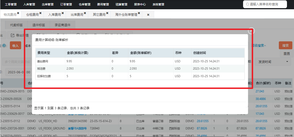Collapse the 高级搜索 advanced search link
The image size is (294, 137).
(259, 45)
